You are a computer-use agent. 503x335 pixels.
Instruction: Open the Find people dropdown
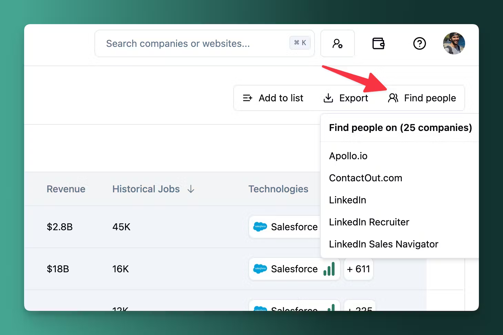[x=422, y=98]
